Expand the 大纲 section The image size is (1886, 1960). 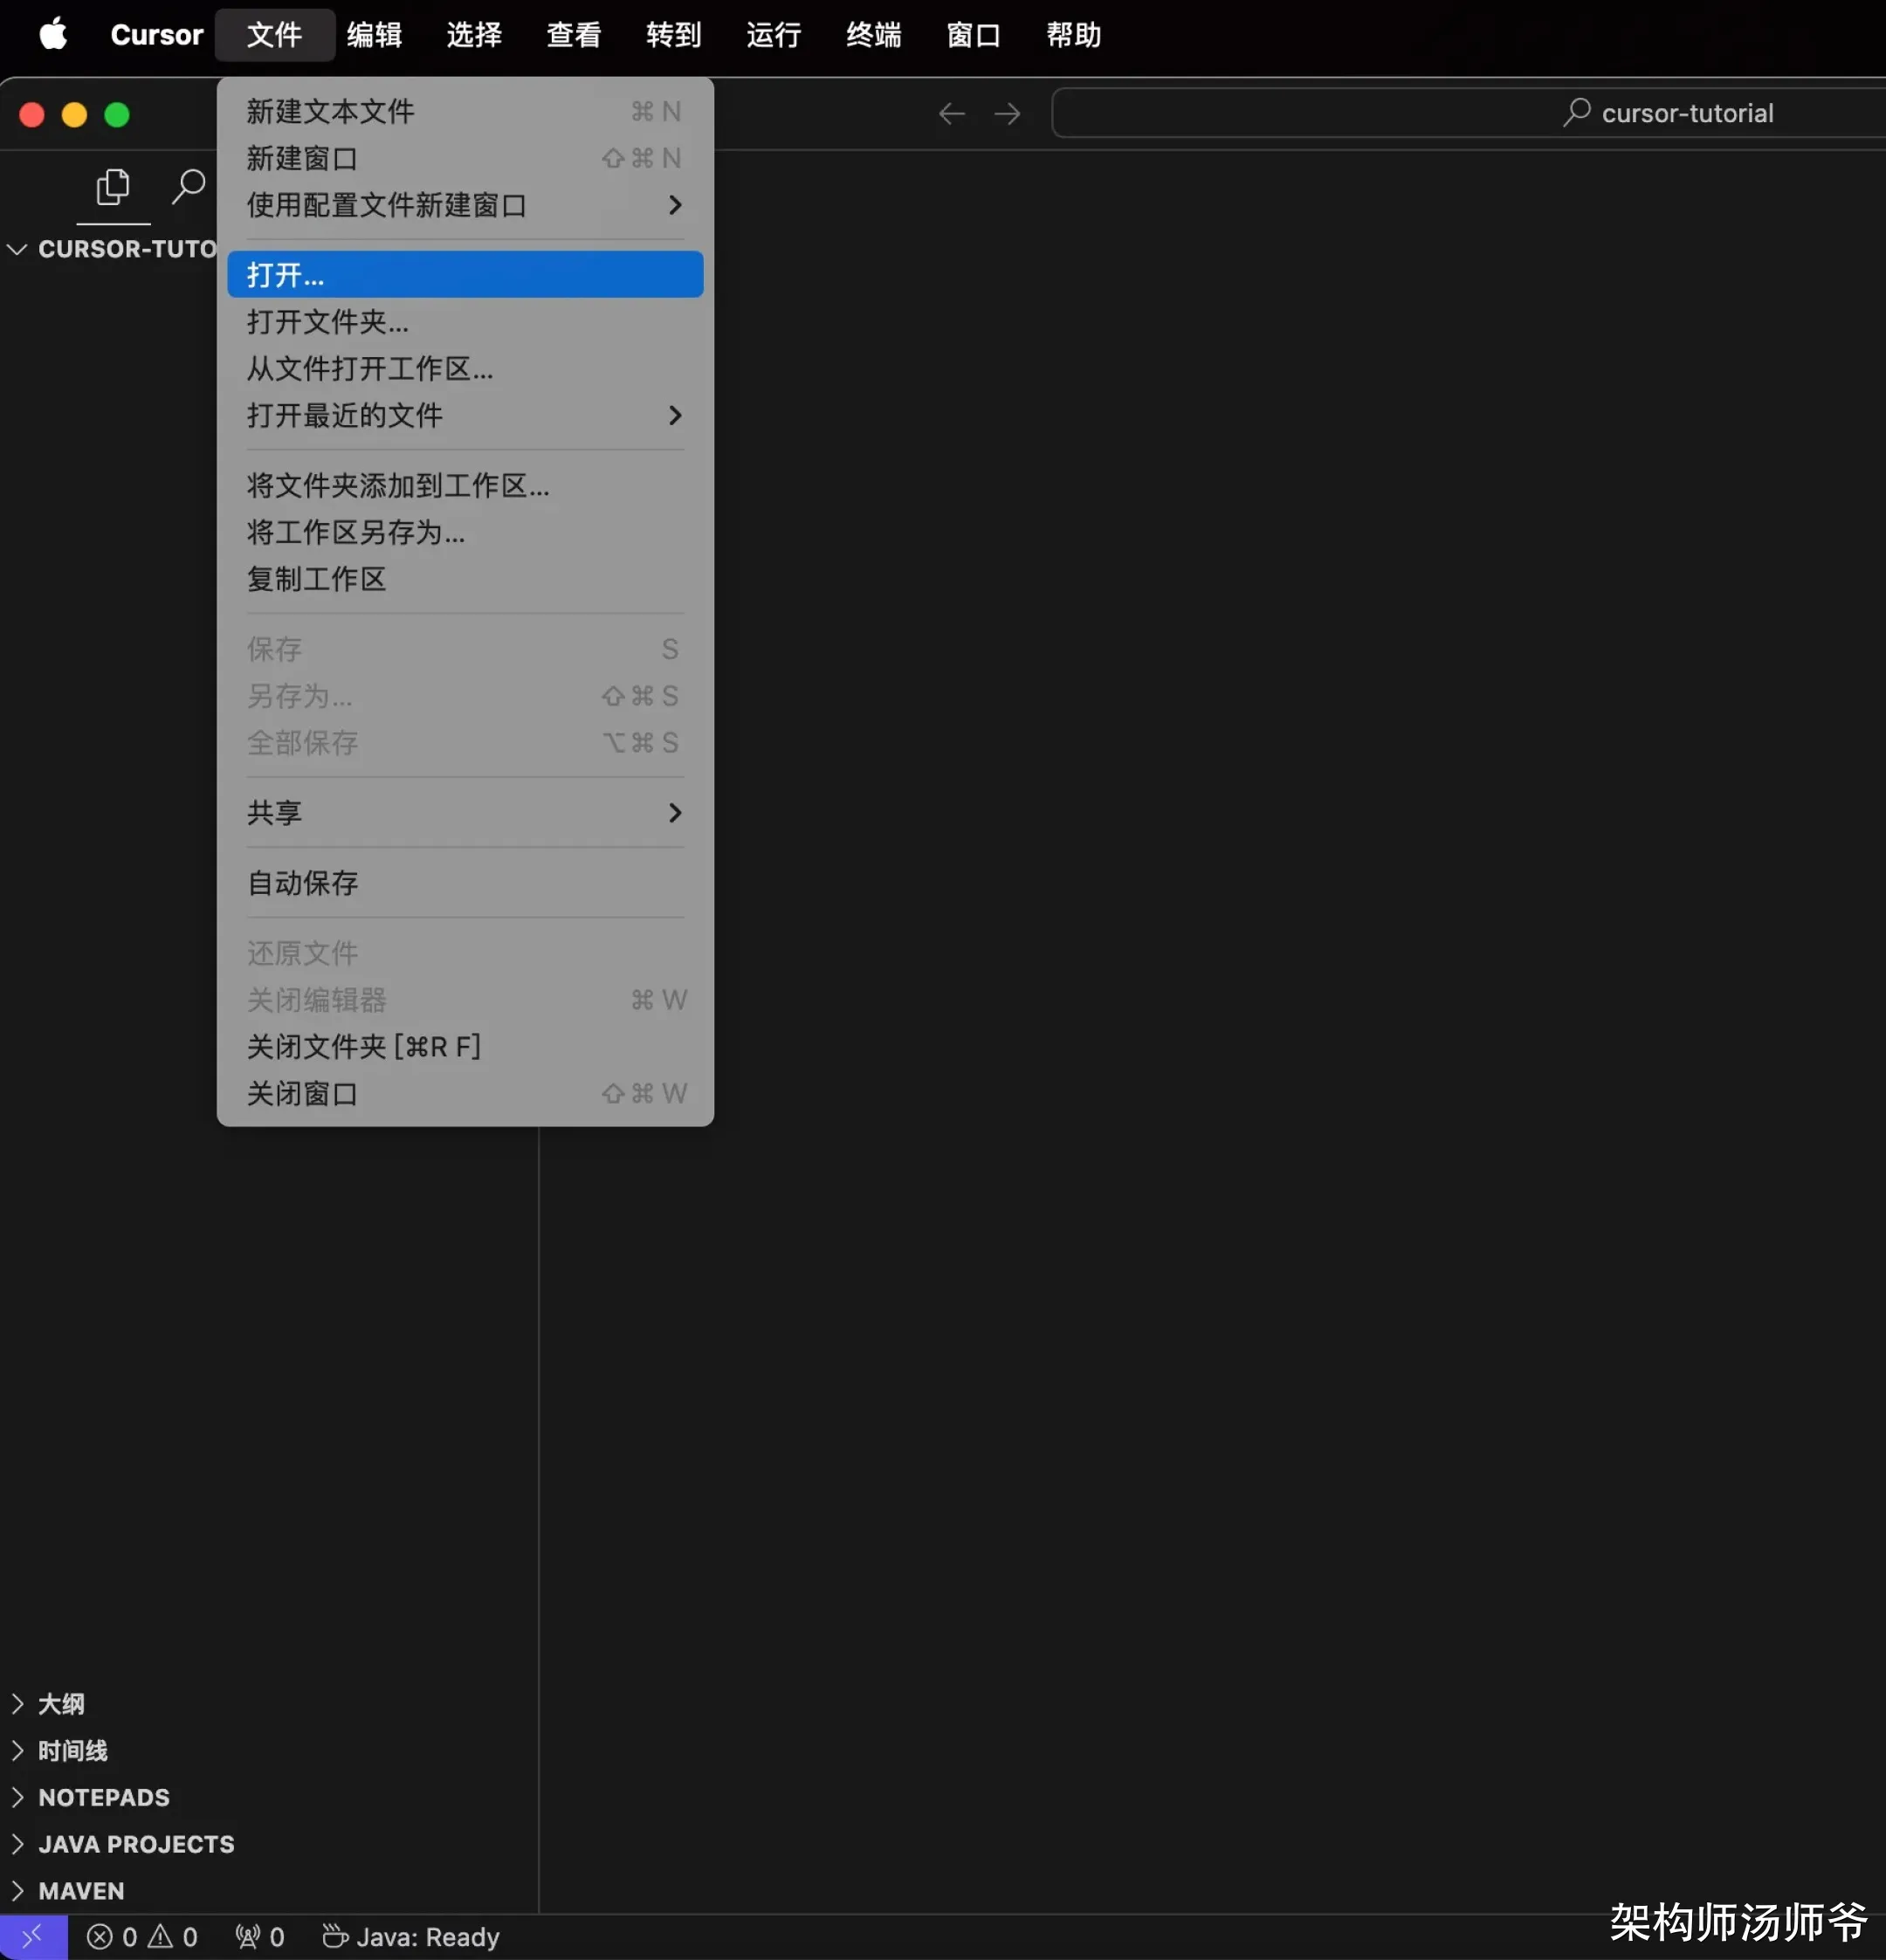61,1704
